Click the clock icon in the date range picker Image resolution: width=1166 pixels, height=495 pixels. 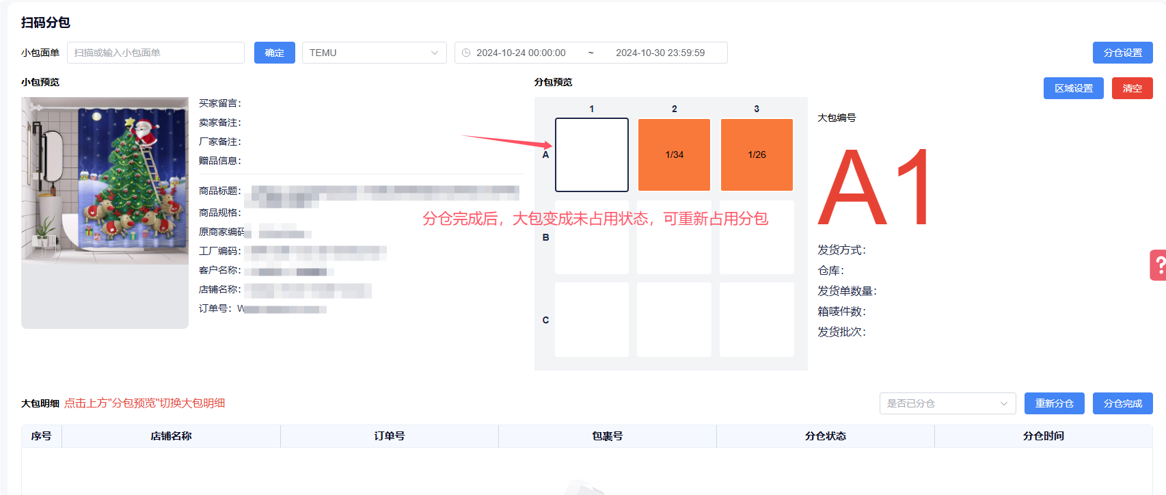click(x=466, y=53)
